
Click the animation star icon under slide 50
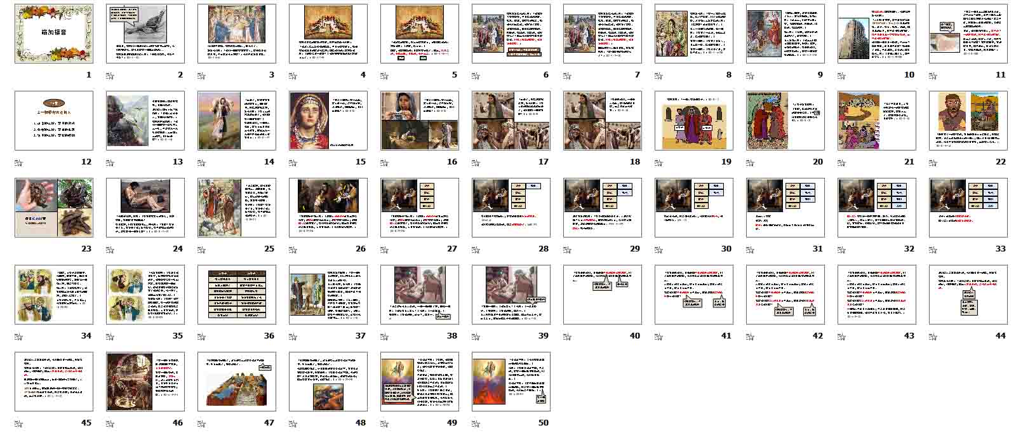click(x=476, y=424)
